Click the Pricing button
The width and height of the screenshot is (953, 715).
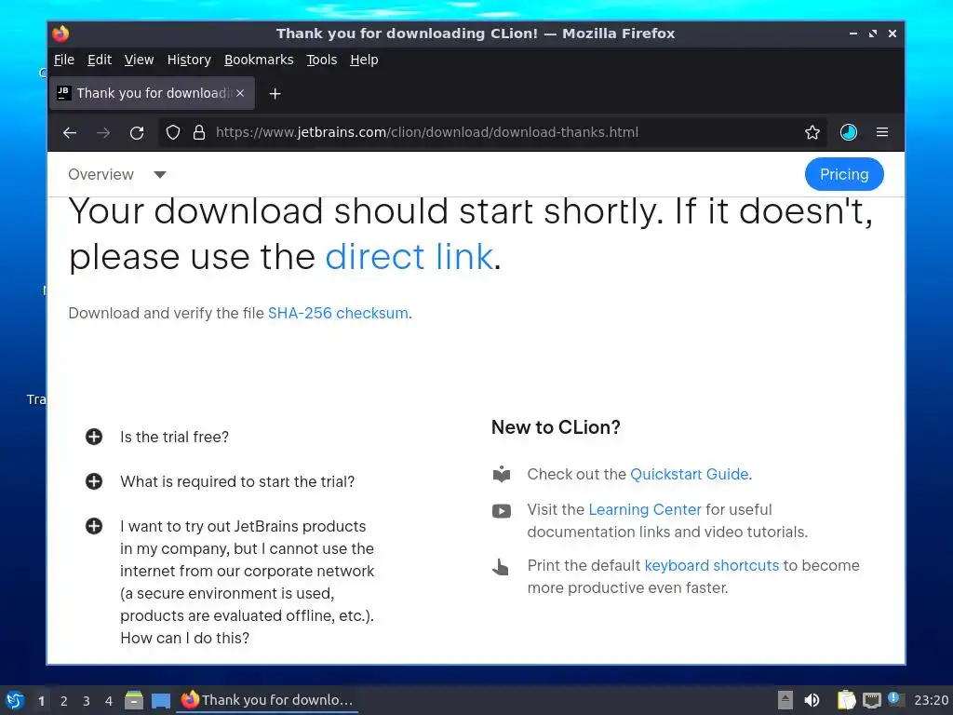click(x=844, y=174)
